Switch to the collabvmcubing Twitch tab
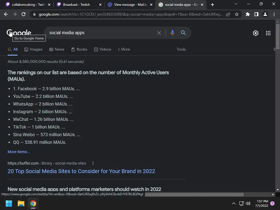280x210 pixels. [x=26, y=5]
